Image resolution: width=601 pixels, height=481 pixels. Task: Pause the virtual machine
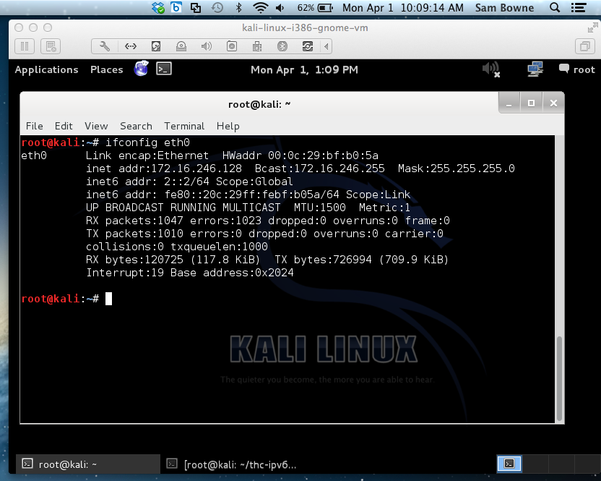(25, 47)
